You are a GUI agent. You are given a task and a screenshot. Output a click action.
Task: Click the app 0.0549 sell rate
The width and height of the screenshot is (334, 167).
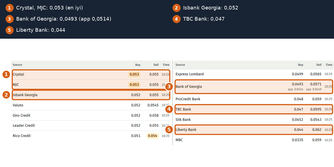point(314,89)
